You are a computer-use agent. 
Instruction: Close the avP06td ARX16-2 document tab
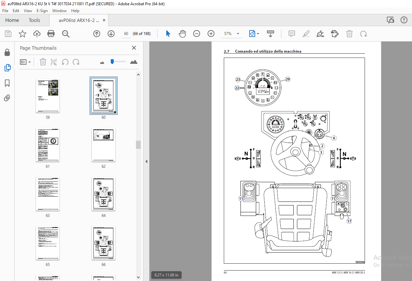click(104, 20)
